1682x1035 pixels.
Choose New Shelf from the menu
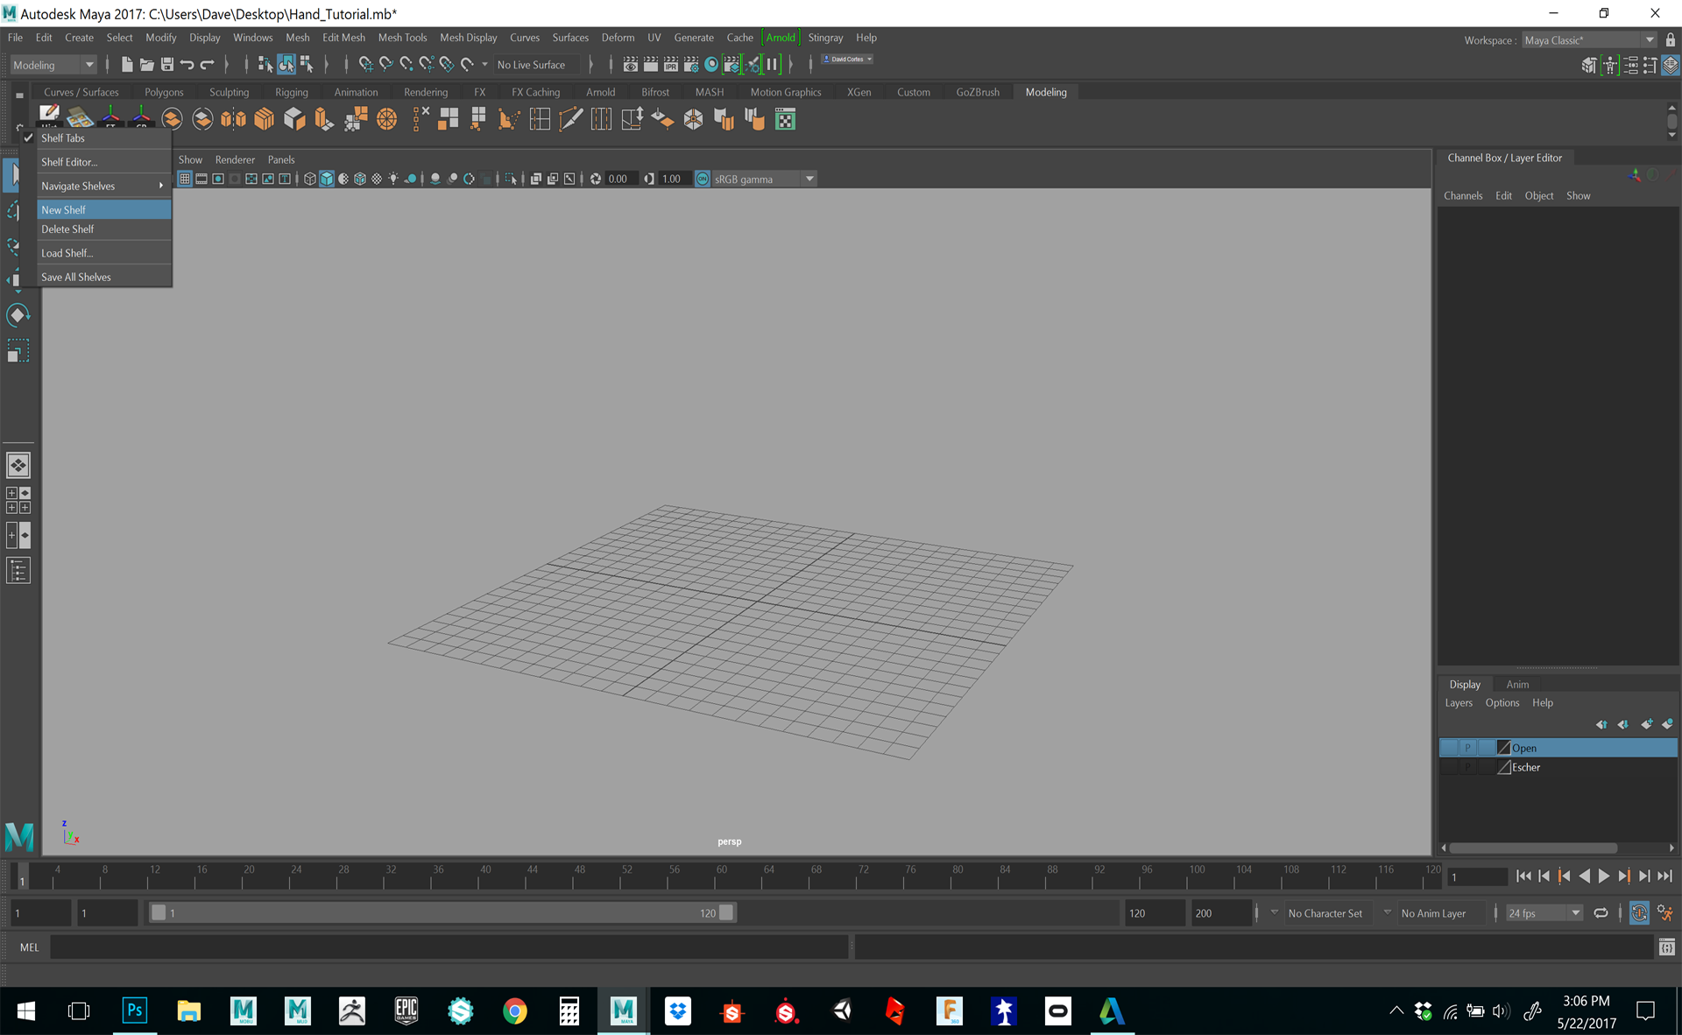pyautogui.click(x=64, y=209)
